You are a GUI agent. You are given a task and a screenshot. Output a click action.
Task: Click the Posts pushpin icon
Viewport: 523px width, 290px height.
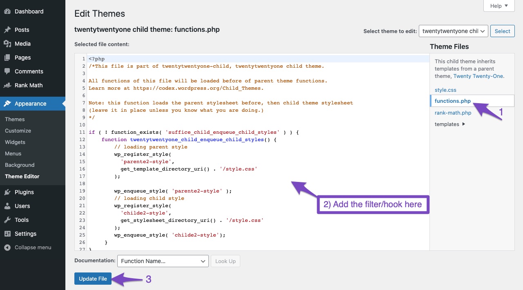click(7, 30)
